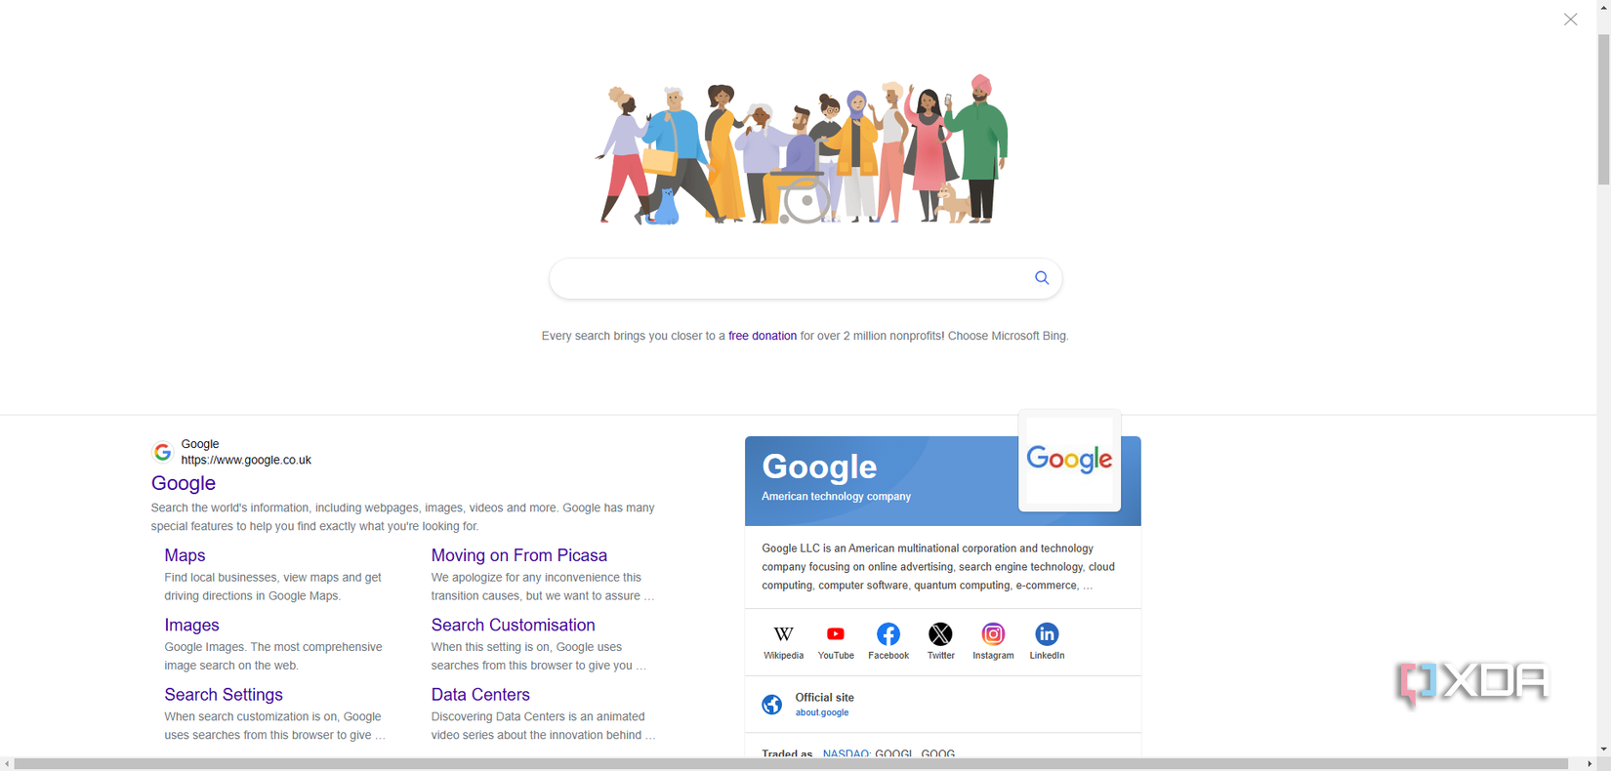The image size is (1611, 771).
Task: Click the Google logo thumbnail in knowledge panel
Action: (x=1069, y=460)
